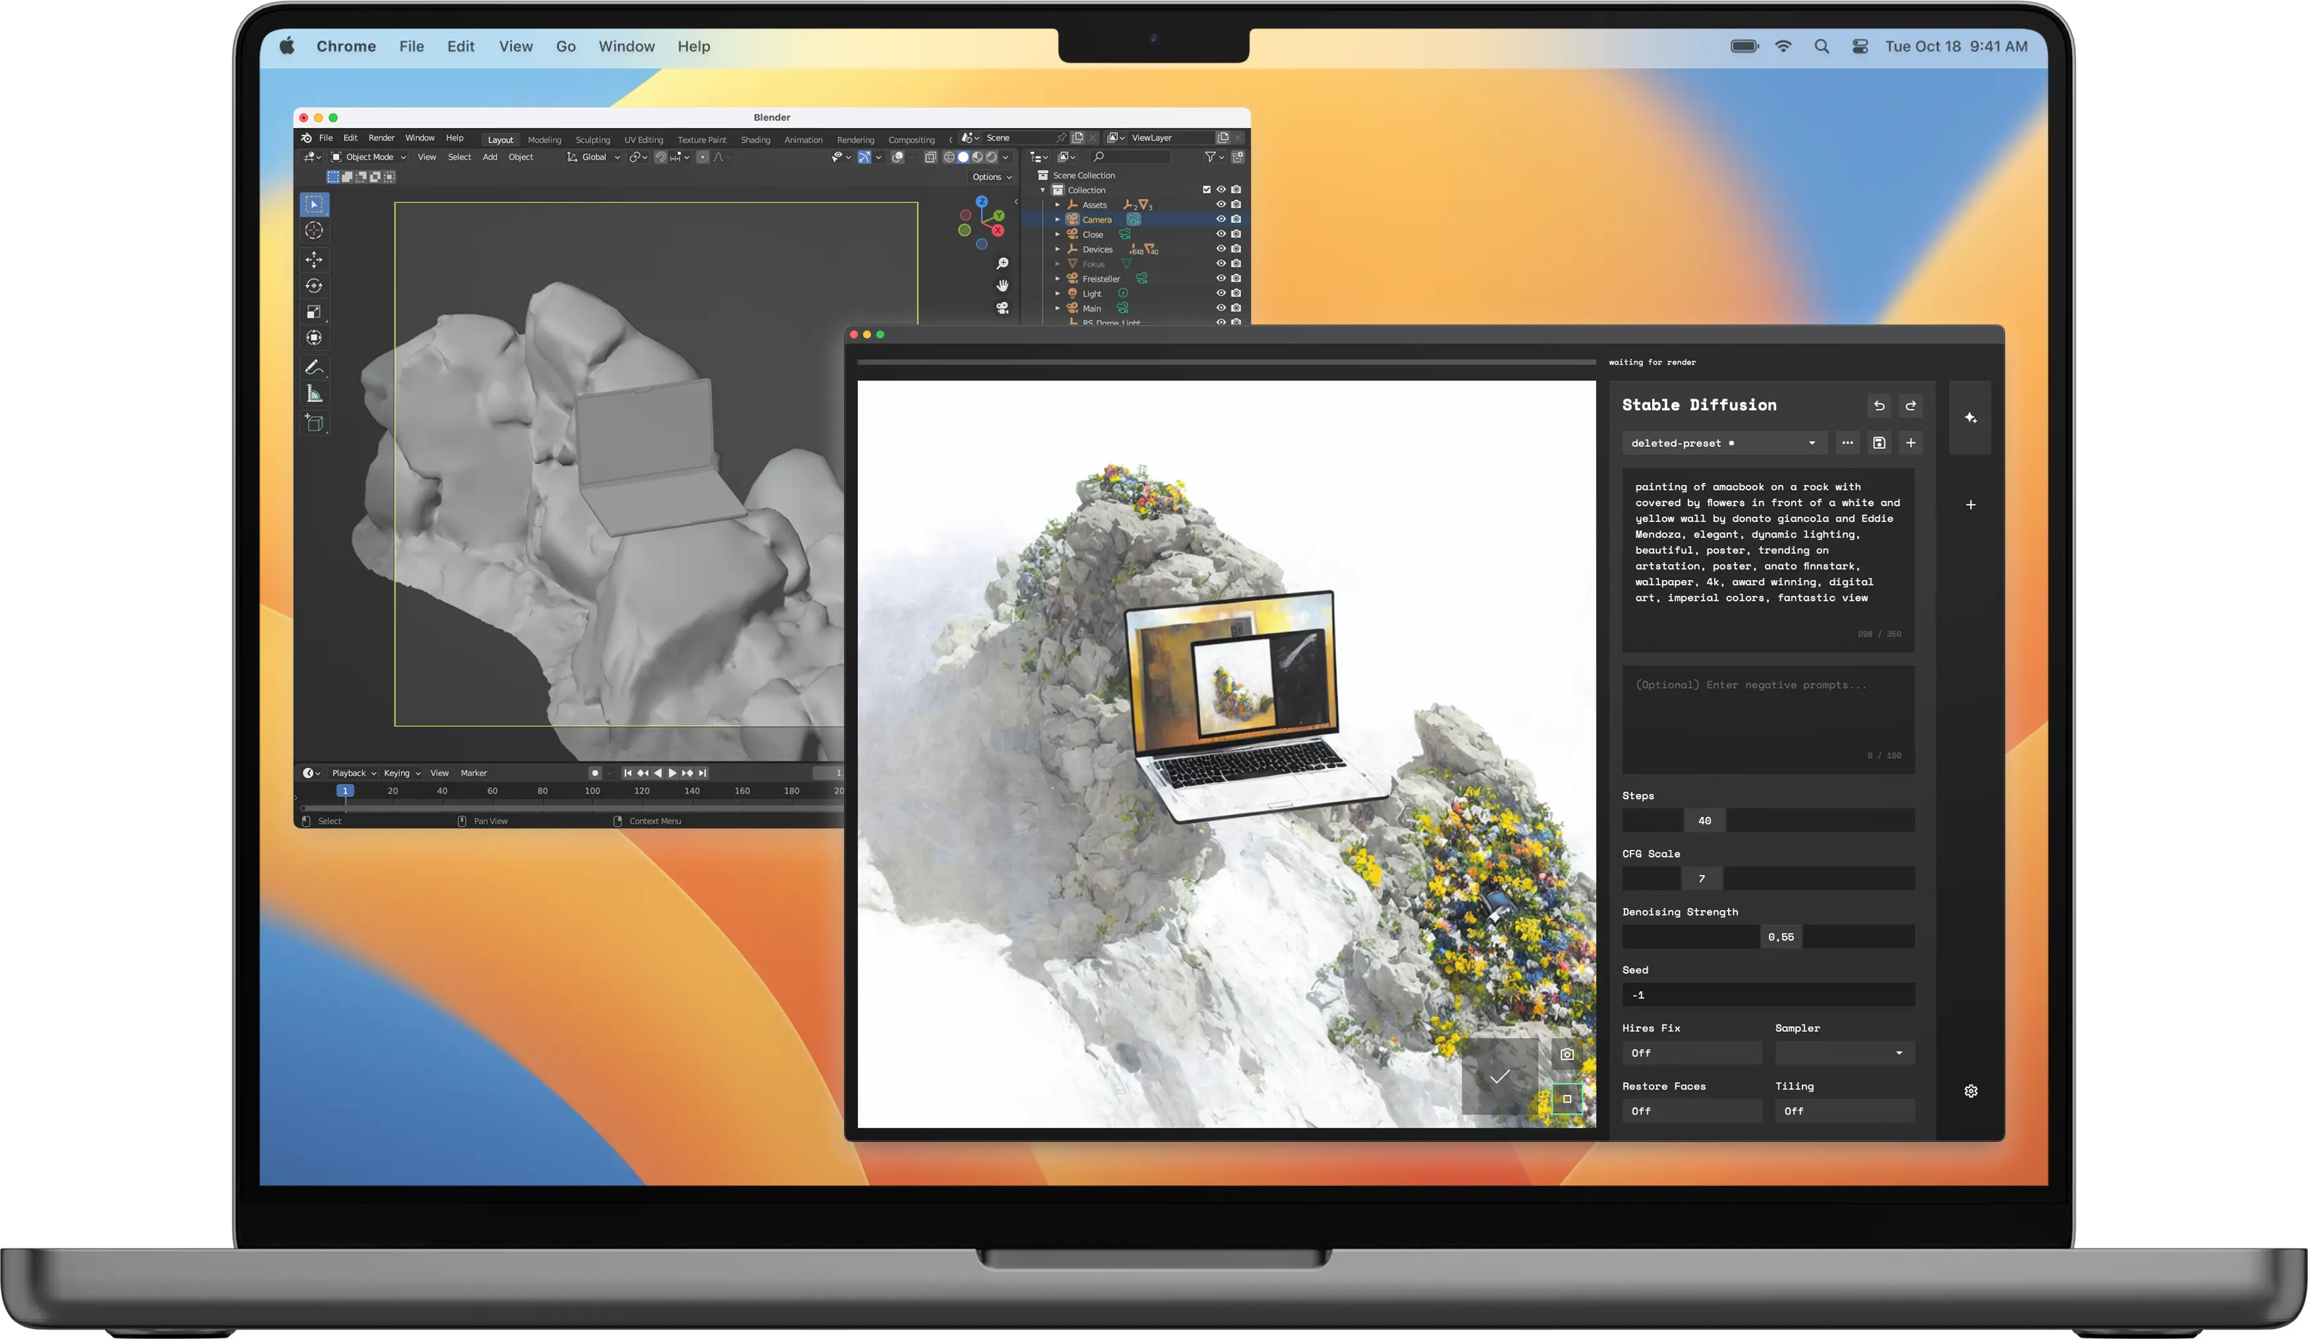The width and height of the screenshot is (2308, 1339).
Task: Click the Wi-Fi icon in menu bar
Action: [x=1782, y=47]
